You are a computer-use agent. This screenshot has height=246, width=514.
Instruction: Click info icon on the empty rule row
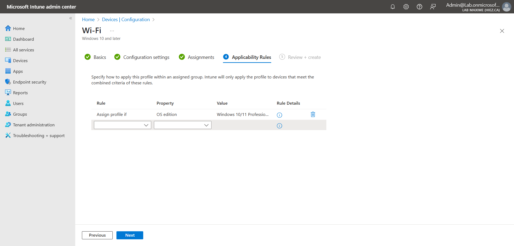pyautogui.click(x=279, y=126)
